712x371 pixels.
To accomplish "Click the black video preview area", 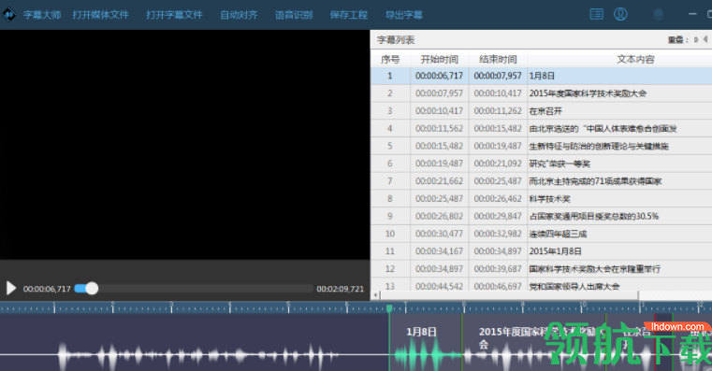I will click(x=185, y=145).
